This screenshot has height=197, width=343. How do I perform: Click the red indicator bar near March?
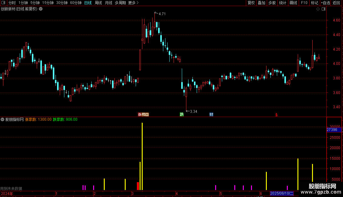[138, 186]
